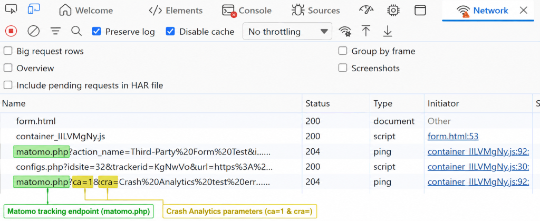
Task: Switch to the Elements tab
Action: [176, 11]
